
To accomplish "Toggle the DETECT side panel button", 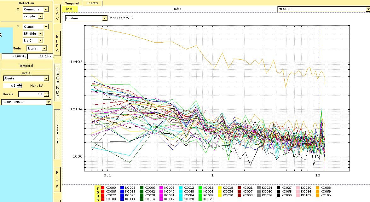I will click(57, 134).
